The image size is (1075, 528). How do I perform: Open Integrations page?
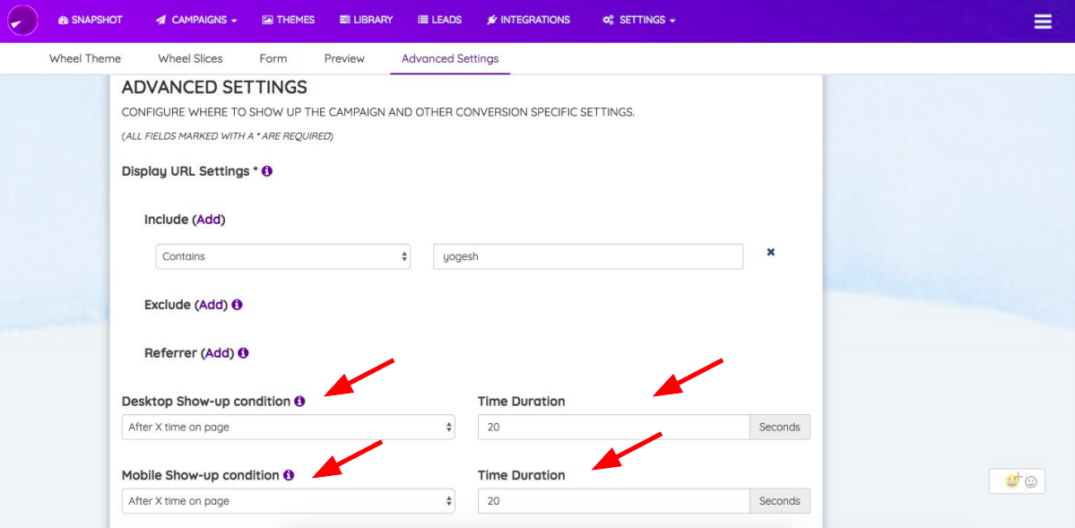click(528, 20)
